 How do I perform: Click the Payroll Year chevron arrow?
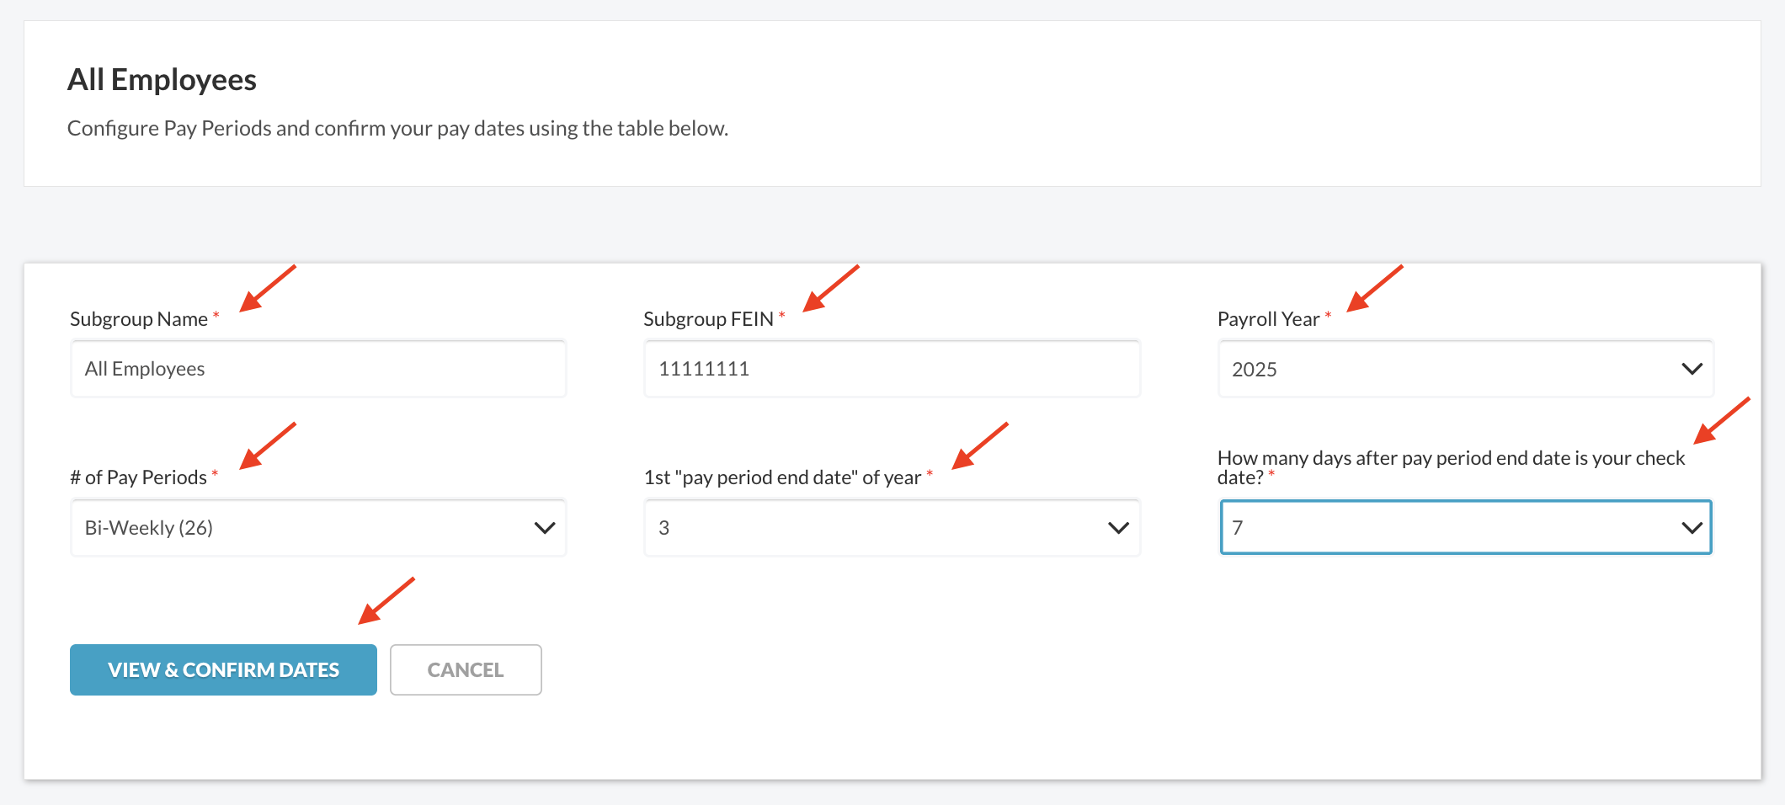coord(1692,369)
